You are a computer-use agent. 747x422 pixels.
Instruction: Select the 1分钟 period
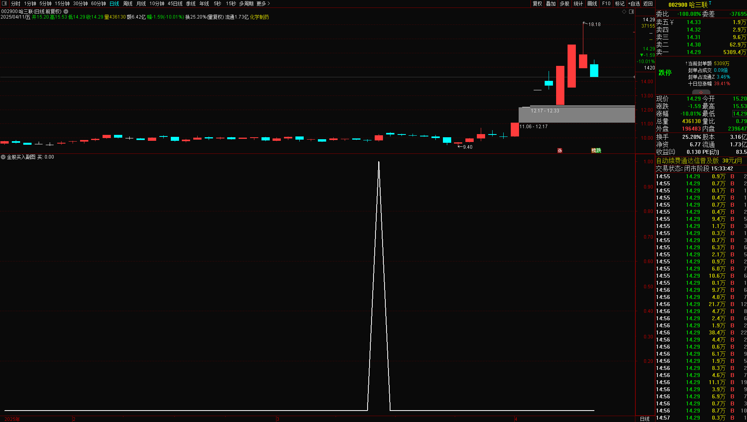[x=30, y=4]
